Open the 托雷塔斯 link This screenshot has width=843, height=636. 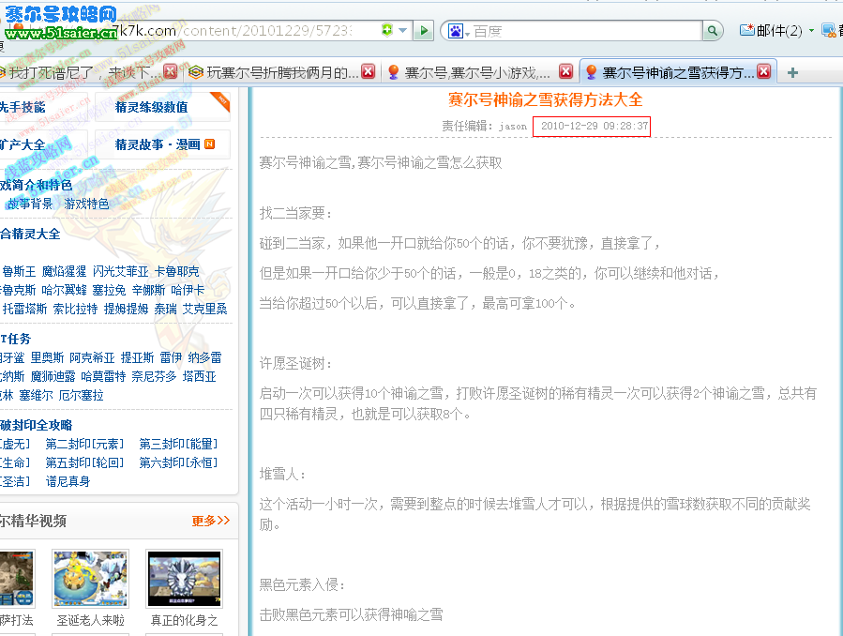(x=24, y=310)
